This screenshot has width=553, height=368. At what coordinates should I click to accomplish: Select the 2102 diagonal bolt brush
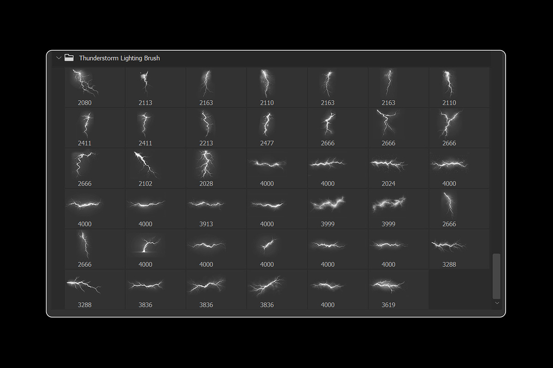click(x=155, y=168)
